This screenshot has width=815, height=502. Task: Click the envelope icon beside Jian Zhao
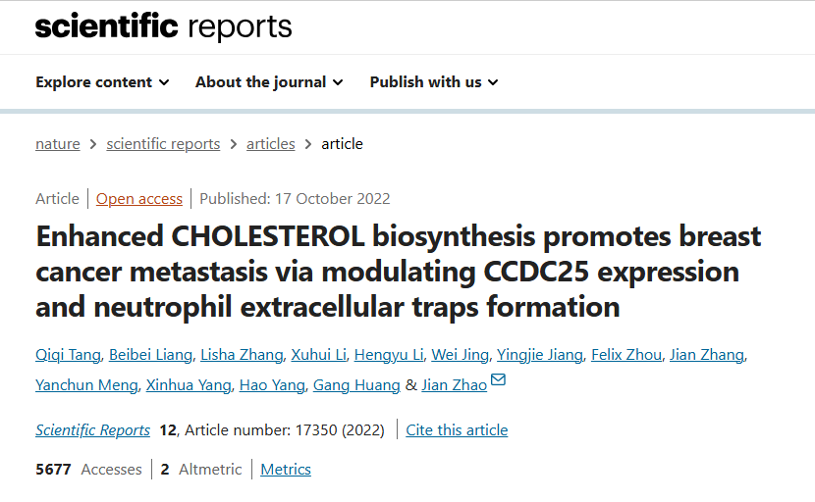point(498,379)
